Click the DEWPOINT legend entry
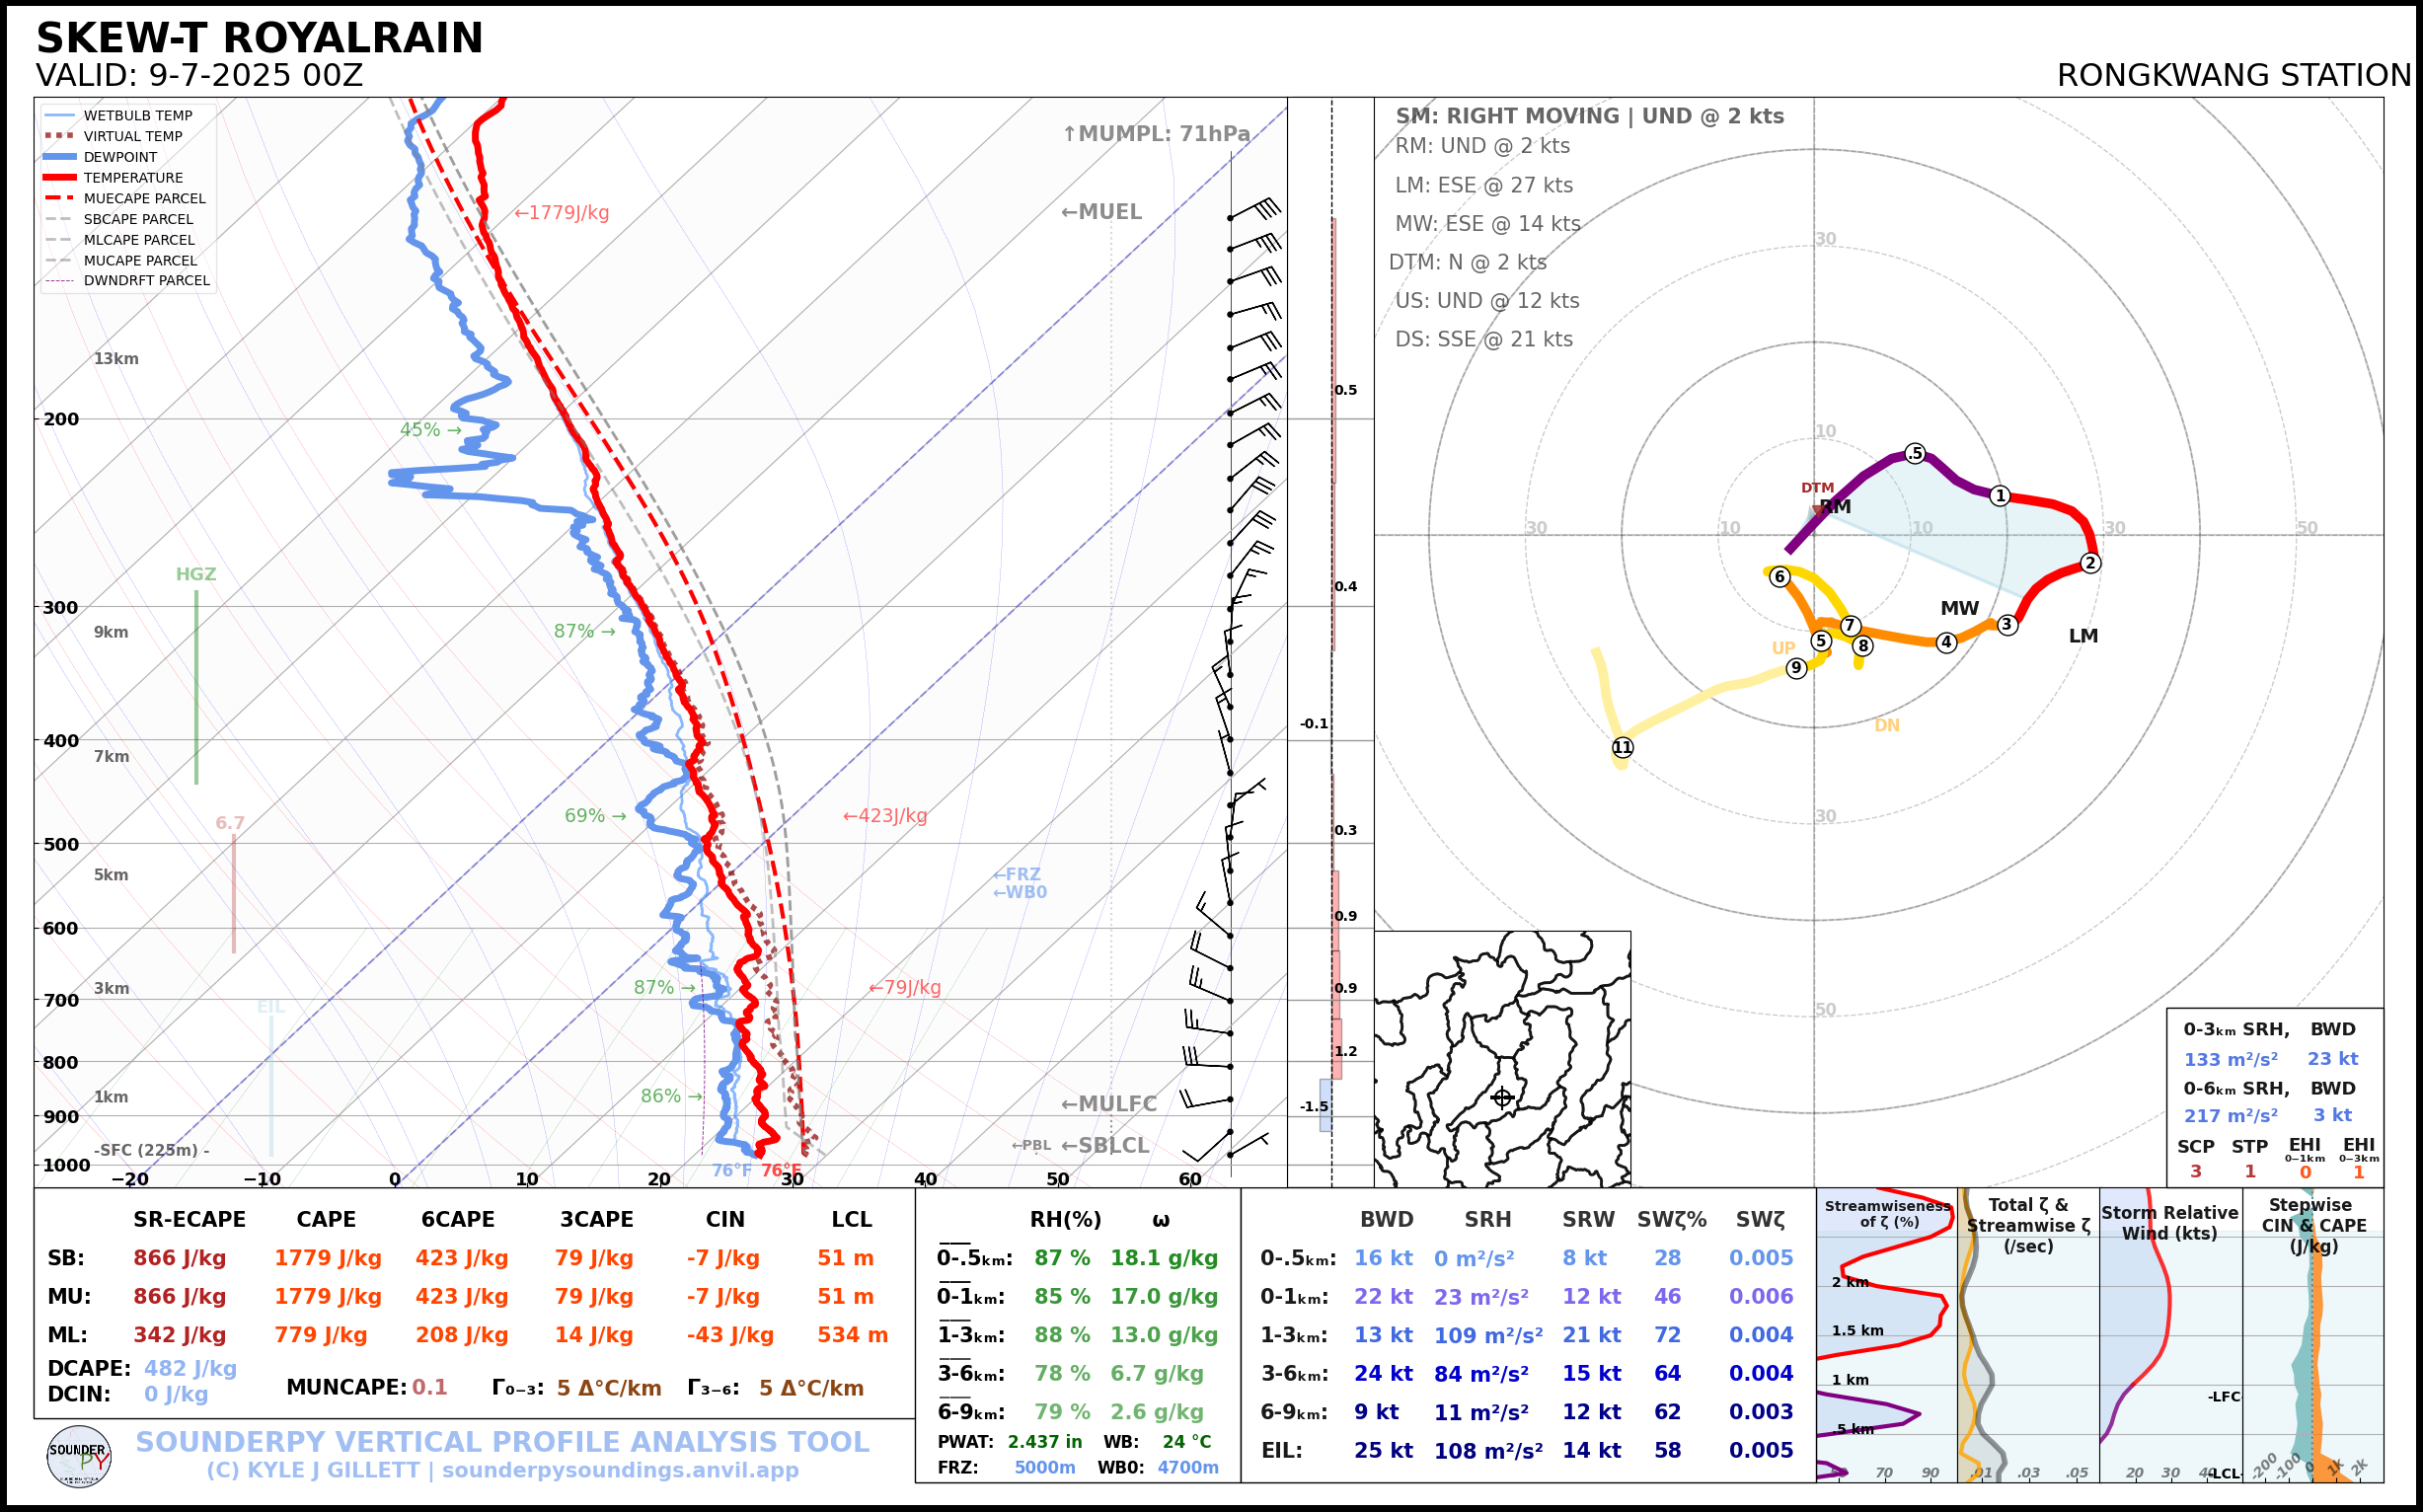 pos(120,157)
